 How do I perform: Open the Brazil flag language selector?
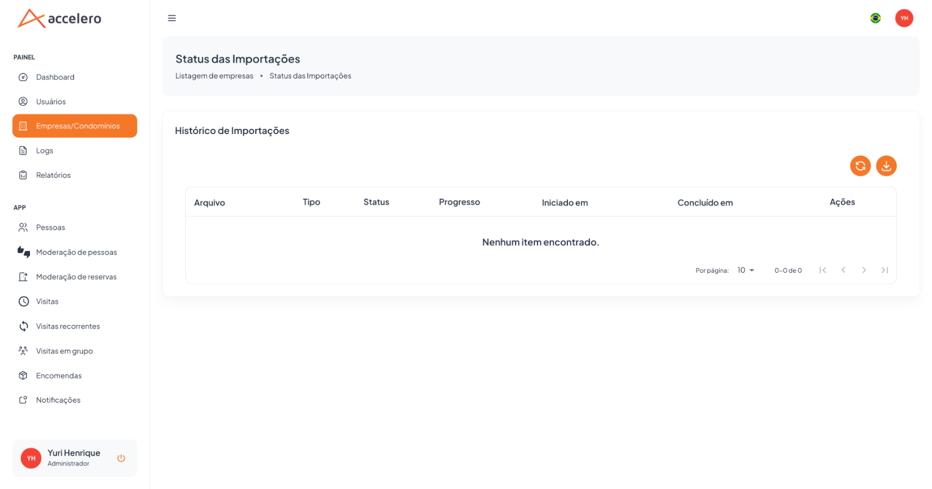click(x=876, y=18)
